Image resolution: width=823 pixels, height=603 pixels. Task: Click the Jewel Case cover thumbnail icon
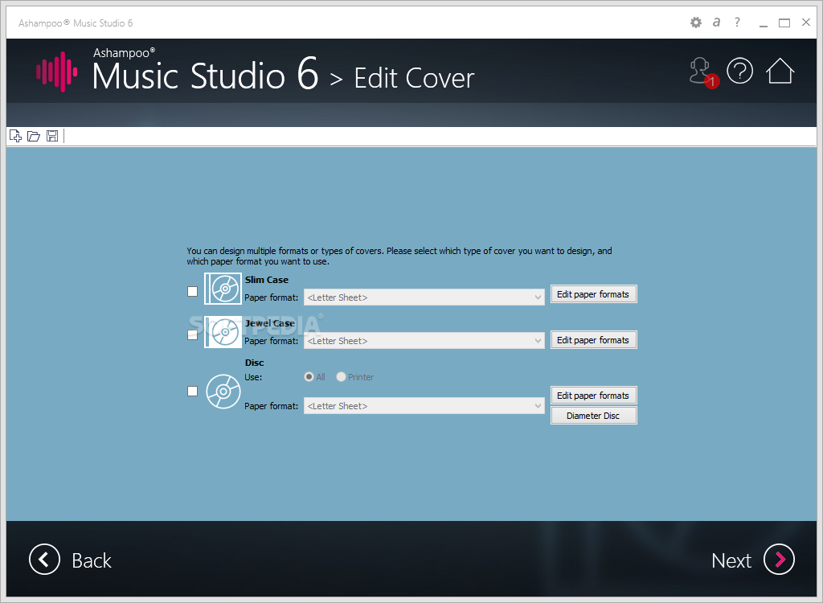tap(223, 332)
